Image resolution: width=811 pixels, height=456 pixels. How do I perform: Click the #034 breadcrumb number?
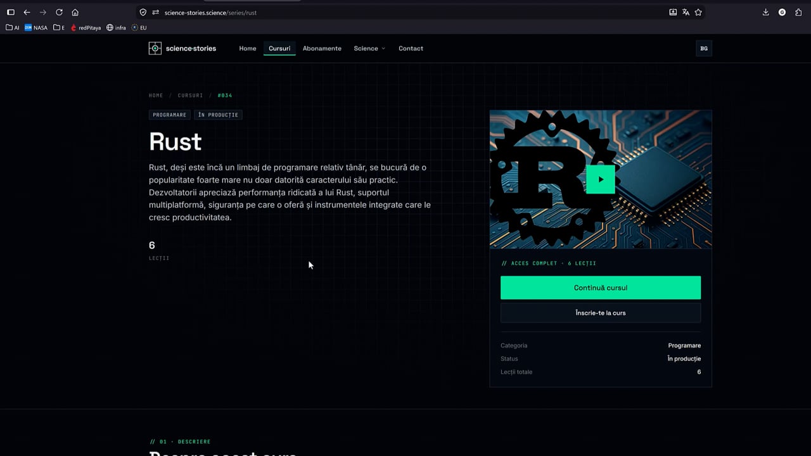pyautogui.click(x=225, y=96)
